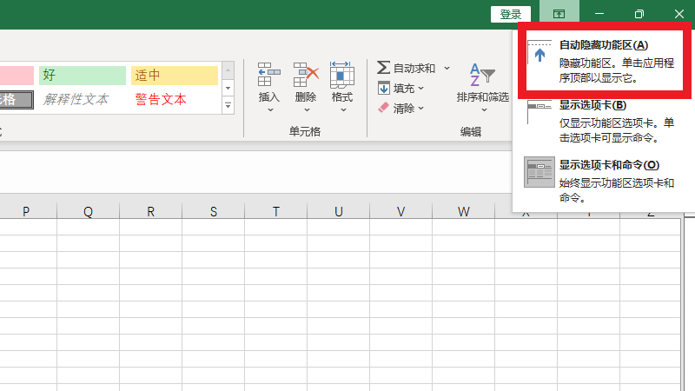Screen dimensions: 695x391
Task: Select column T header
Action: click(275, 211)
